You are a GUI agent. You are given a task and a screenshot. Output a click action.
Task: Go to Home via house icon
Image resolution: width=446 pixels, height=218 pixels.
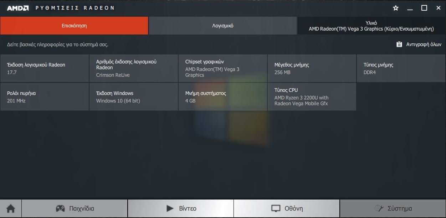[11, 209]
